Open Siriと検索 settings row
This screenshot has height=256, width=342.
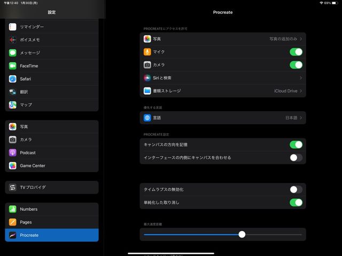click(223, 78)
